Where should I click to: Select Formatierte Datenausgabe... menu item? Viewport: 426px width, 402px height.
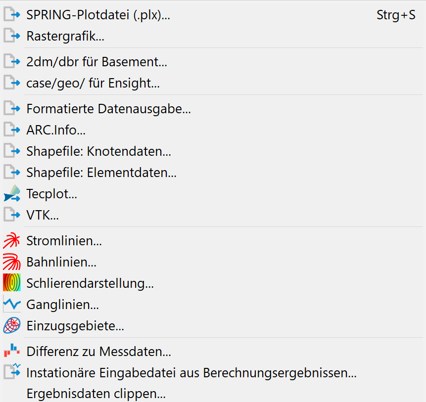213,109
